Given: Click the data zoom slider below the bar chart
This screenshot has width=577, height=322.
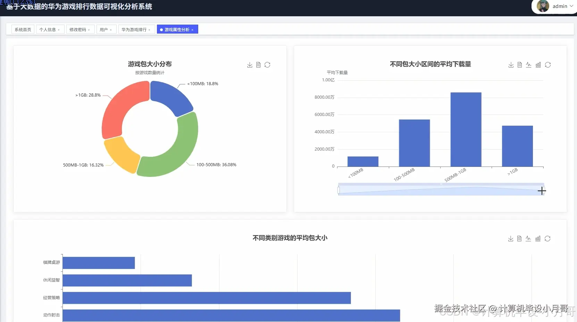Looking at the screenshot, I should tap(441, 190).
